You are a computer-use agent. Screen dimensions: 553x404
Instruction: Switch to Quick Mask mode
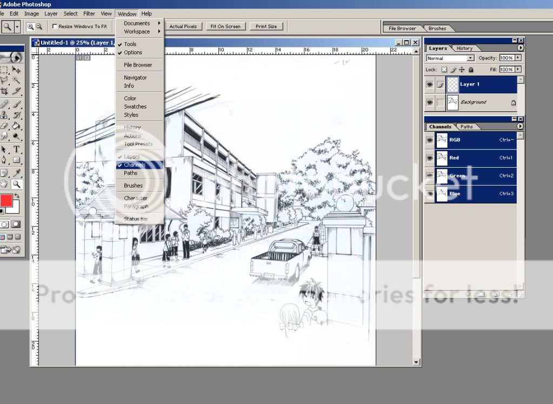click(x=16, y=224)
